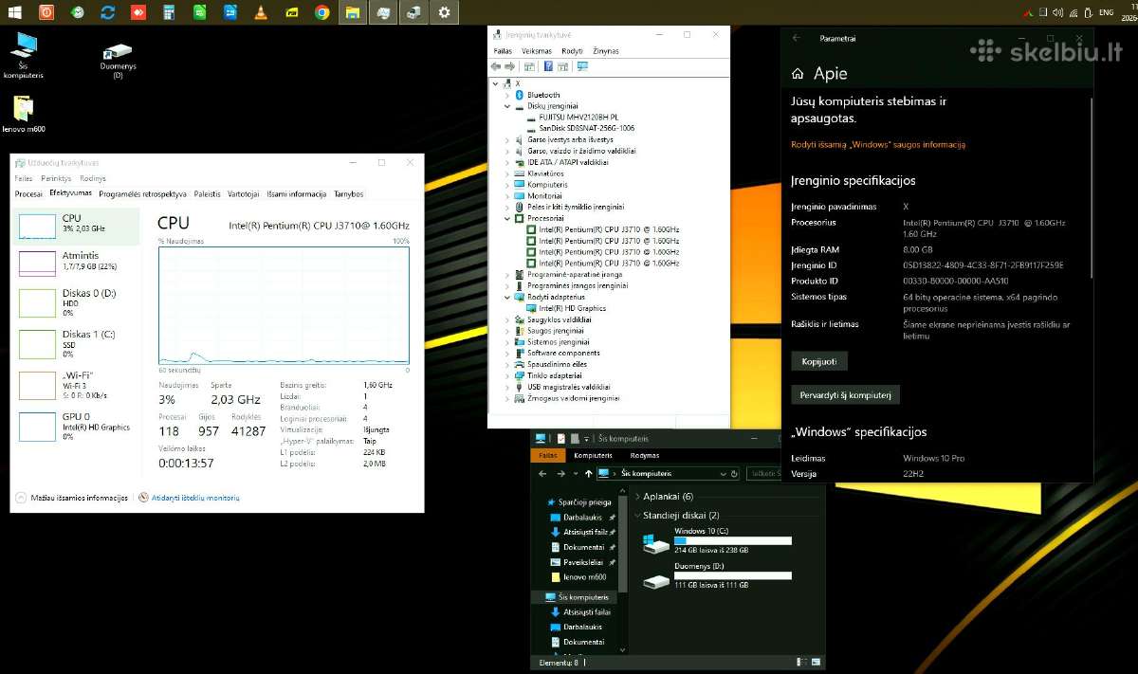Switch to 'Vartotojai' tab in Task Manager
The image size is (1138, 674).
coord(243,193)
